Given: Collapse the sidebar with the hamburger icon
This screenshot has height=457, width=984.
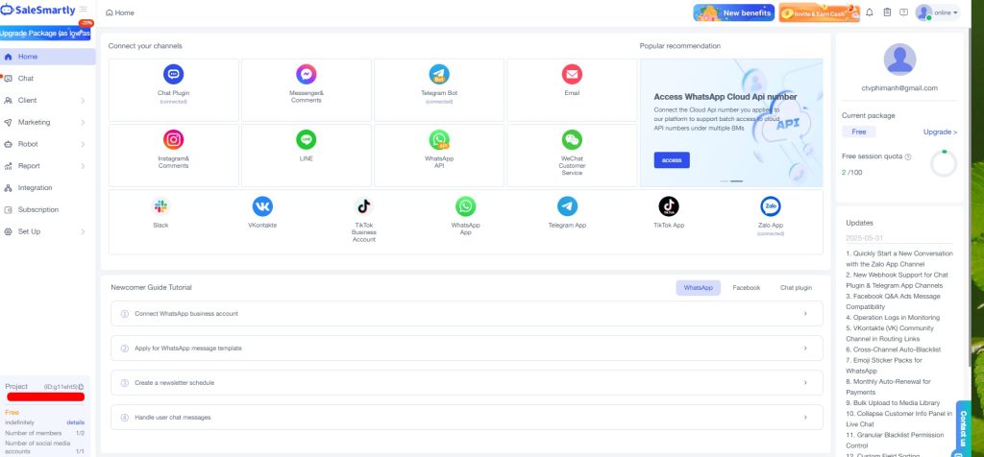Looking at the screenshot, I should click(x=83, y=10).
